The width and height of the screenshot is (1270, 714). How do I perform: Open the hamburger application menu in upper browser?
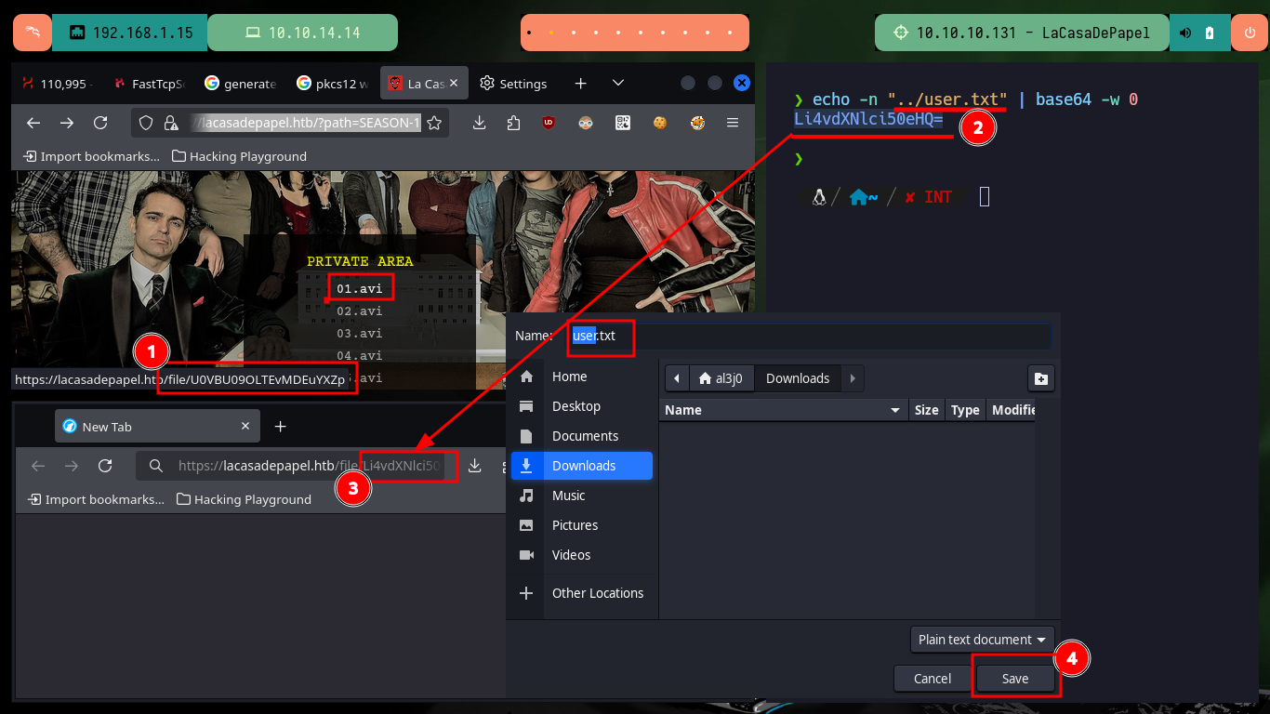tap(733, 123)
